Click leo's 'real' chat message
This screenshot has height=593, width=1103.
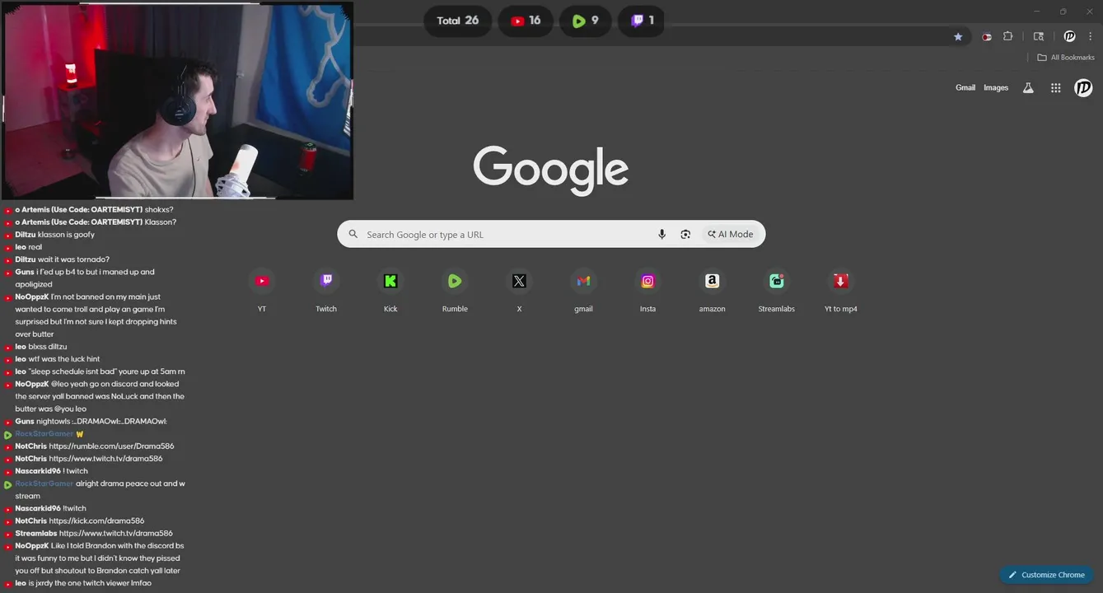[35, 247]
